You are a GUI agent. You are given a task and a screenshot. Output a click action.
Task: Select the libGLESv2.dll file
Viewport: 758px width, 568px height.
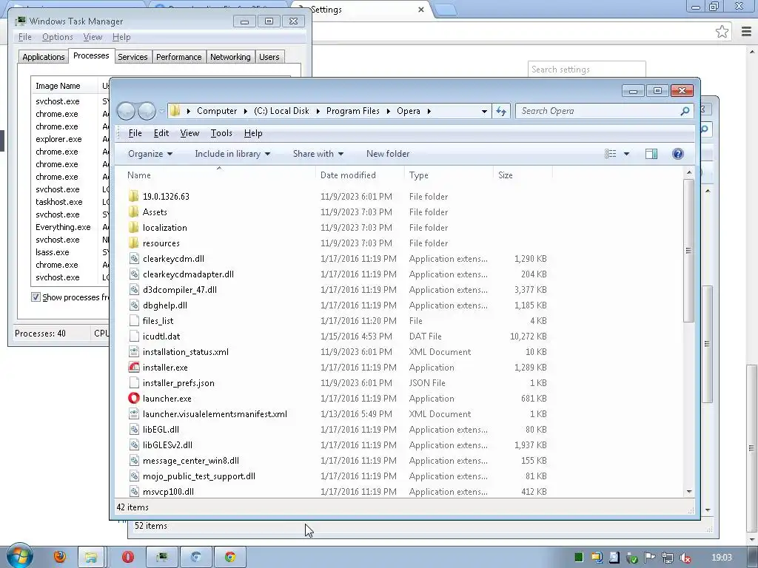pos(167,445)
